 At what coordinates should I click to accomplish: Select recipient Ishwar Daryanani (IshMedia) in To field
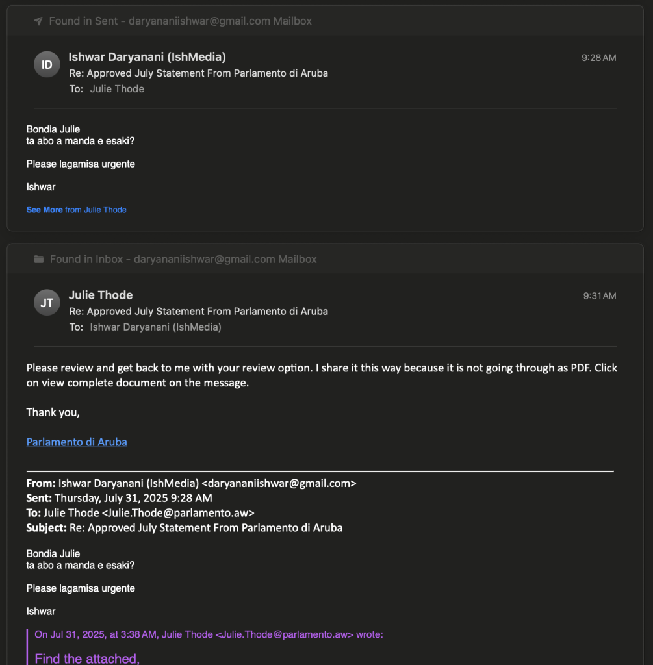(156, 327)
